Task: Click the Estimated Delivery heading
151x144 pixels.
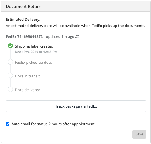Action: click(x=23, y=20)
